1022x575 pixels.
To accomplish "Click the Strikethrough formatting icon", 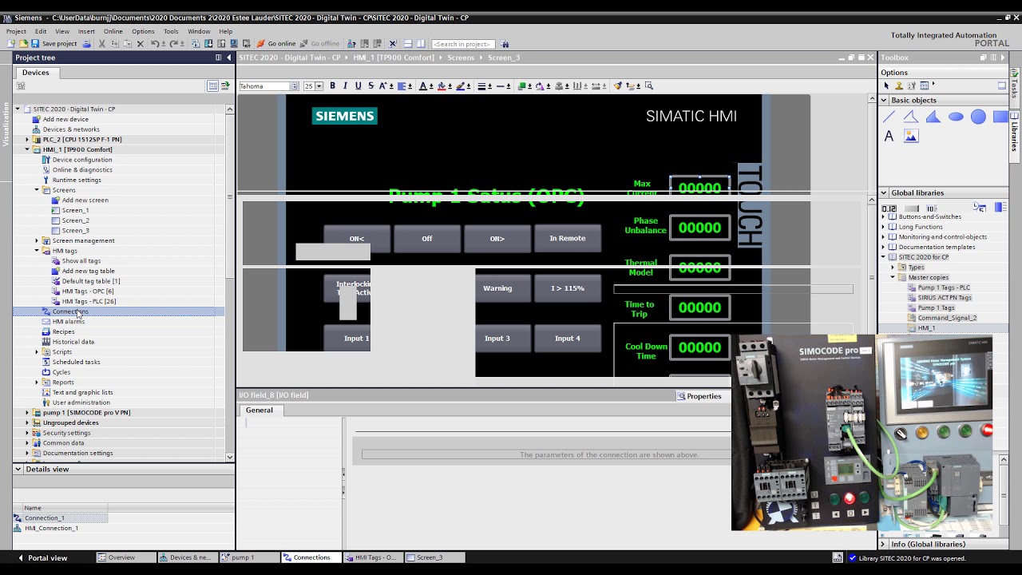I will (370, 86).
